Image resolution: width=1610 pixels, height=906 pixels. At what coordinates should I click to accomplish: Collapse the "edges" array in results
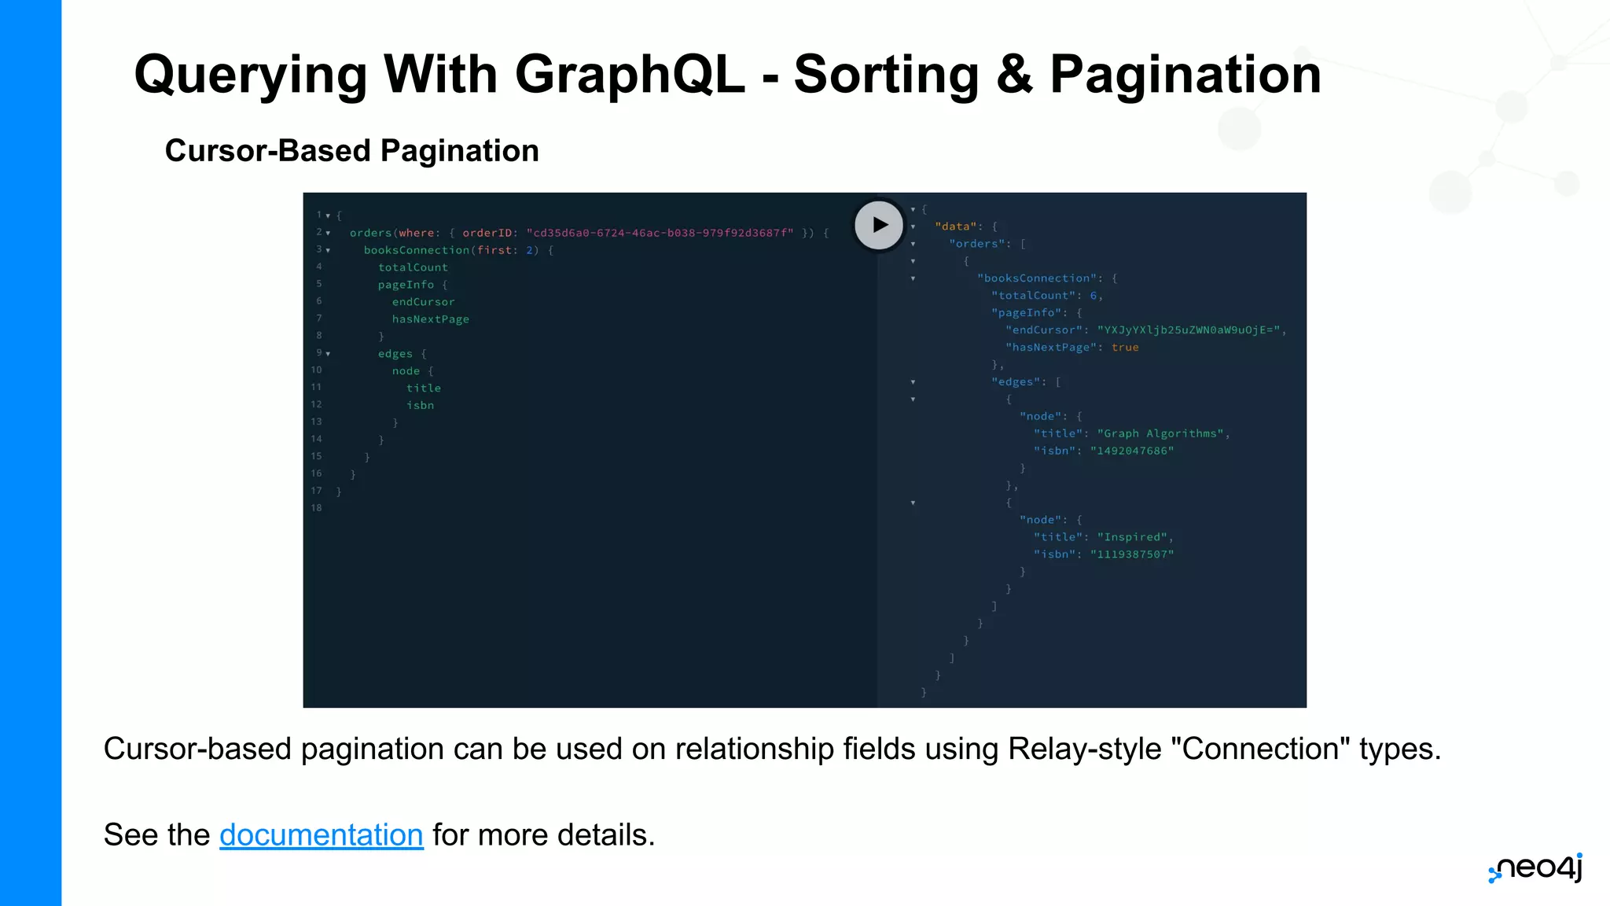pos(913,382)
